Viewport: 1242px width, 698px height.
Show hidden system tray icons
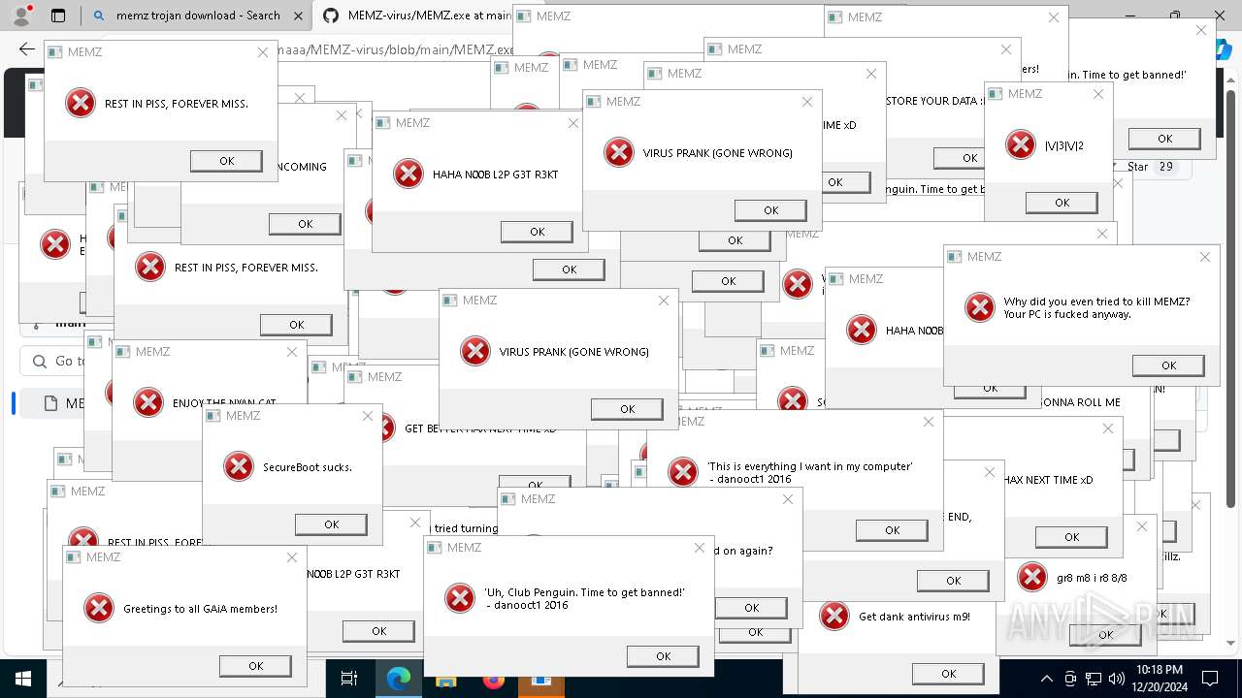[1046, 679]
